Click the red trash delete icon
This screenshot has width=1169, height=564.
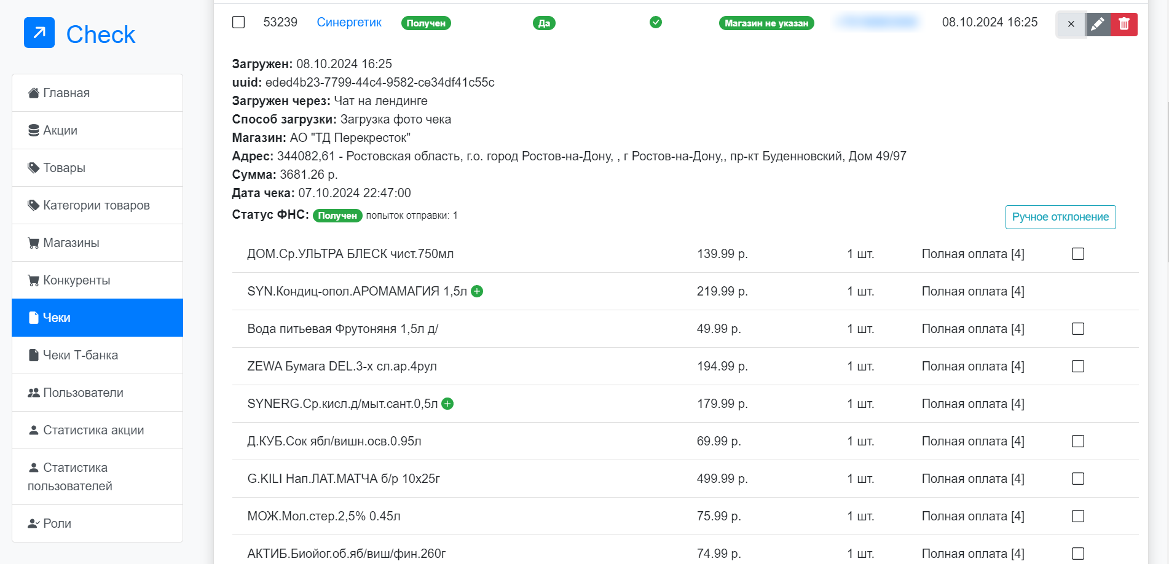coord(1124,24)
